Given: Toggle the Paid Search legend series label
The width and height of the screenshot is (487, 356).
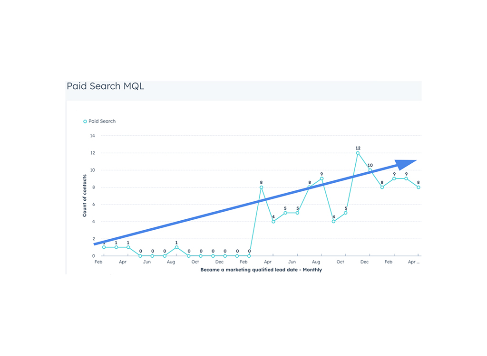Looking at the screenshot, I should [x=102, y=122].
